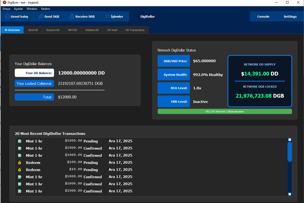The width and height of the screenshot is (304, 203).
Task: Click the card icon beside İşlemler
Action: pos(107,16)
